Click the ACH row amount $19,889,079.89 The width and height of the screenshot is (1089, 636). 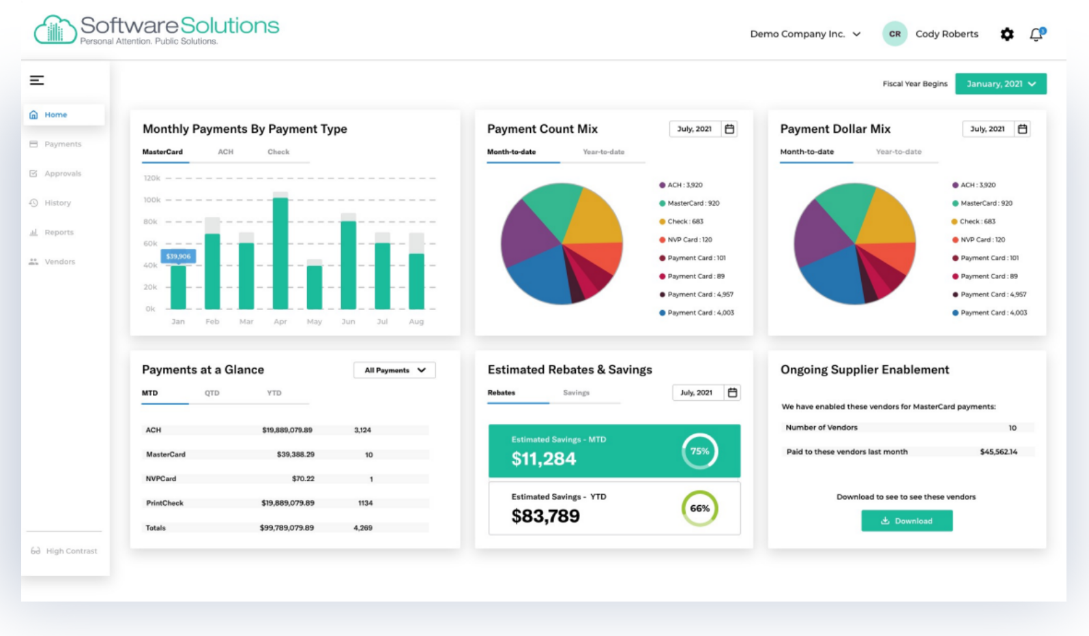coord(287,430)
